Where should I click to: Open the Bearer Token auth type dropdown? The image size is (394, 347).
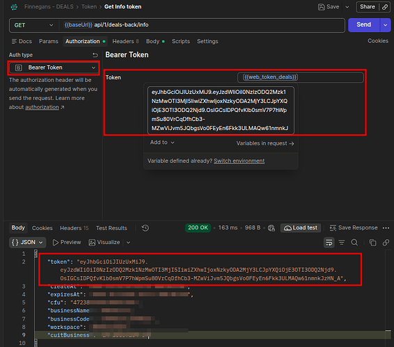coord(54,67)
